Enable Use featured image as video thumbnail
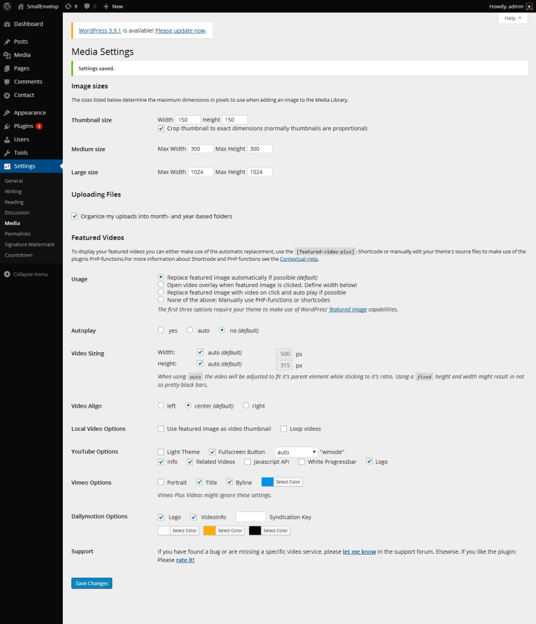 click(161, 428)
